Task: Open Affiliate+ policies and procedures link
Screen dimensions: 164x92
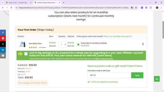Action: tap(104, 59)
